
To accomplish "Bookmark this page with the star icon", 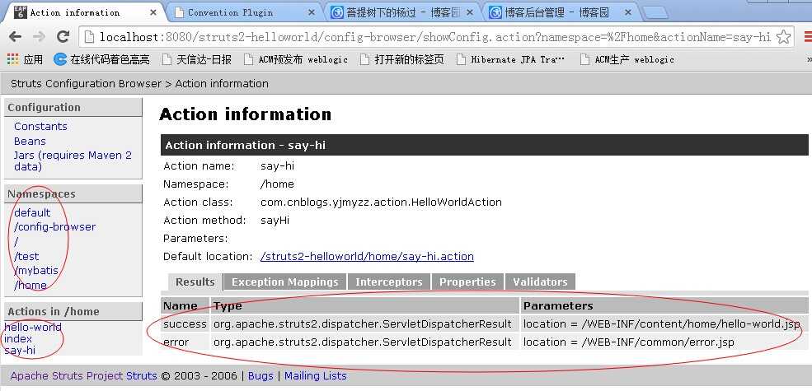I will tap(784, 37).
